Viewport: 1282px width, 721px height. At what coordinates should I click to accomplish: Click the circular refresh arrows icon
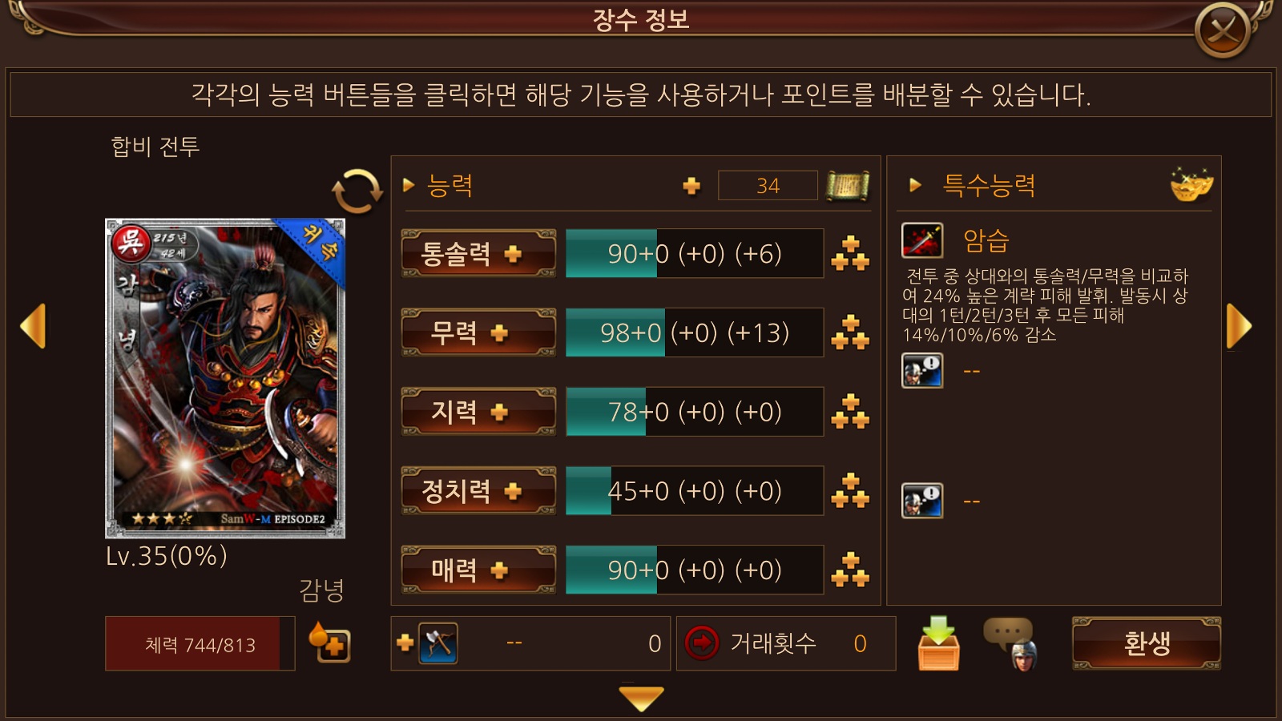[357, 191]
